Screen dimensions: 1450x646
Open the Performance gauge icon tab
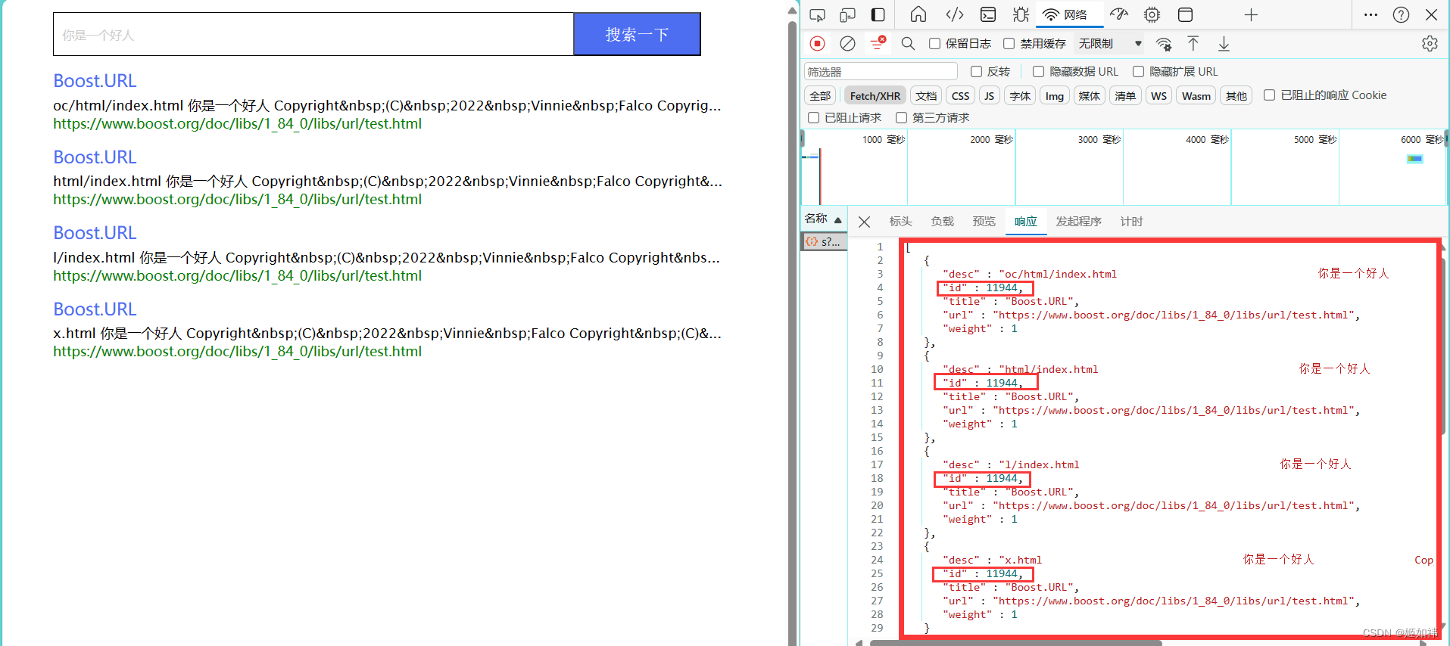click(x=1119, y=14)
